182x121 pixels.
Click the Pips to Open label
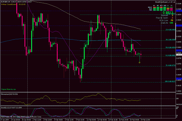[162, 18]
